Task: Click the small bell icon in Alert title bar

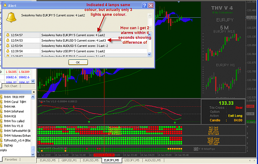Action: [x=5, y=6]
